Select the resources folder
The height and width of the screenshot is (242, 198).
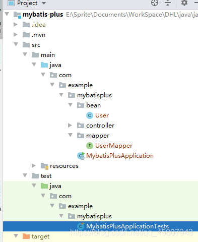[x=64, y=166]
